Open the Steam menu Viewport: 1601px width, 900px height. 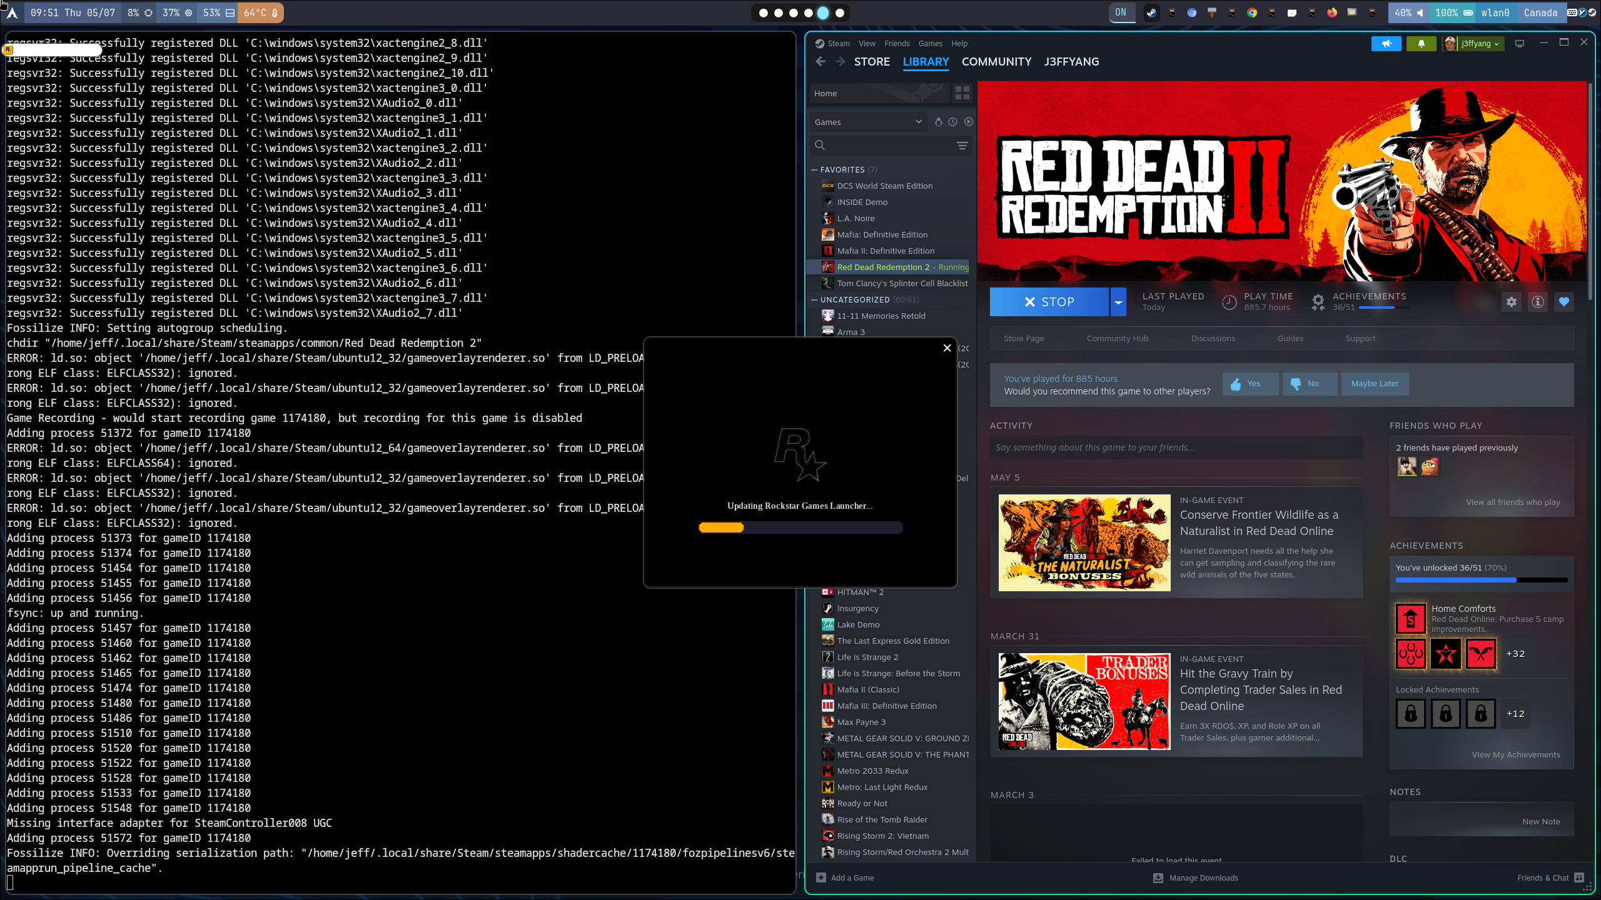838,44
